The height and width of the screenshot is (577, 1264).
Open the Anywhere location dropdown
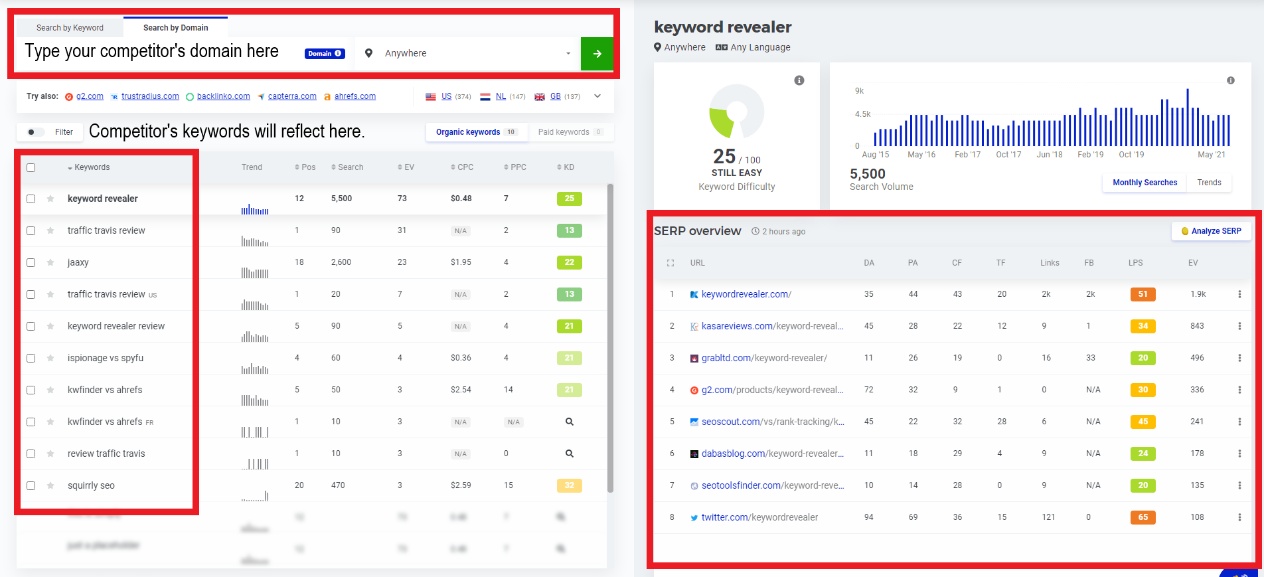tap(468, 54)
